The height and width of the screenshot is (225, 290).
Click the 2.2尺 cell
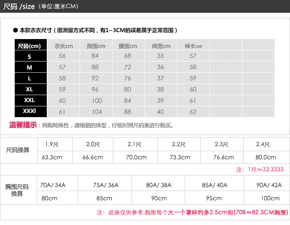[179, 144]
